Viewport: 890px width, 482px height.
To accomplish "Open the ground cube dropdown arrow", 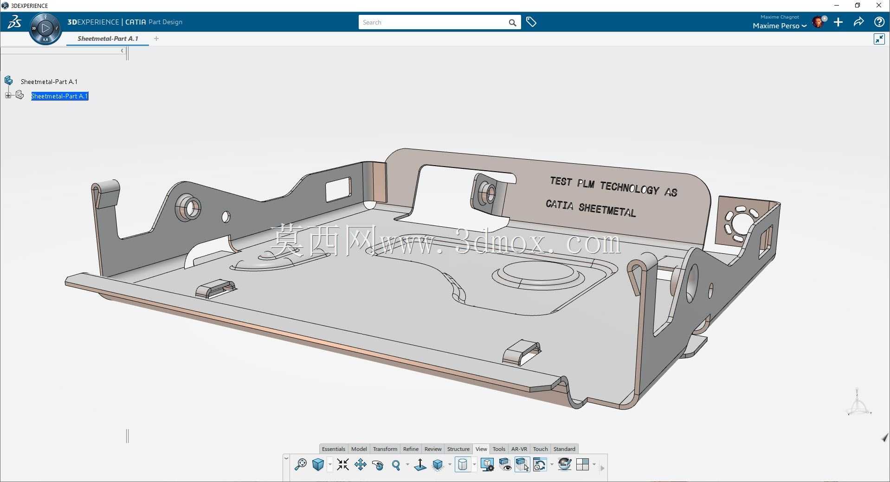I will point(450,464).
